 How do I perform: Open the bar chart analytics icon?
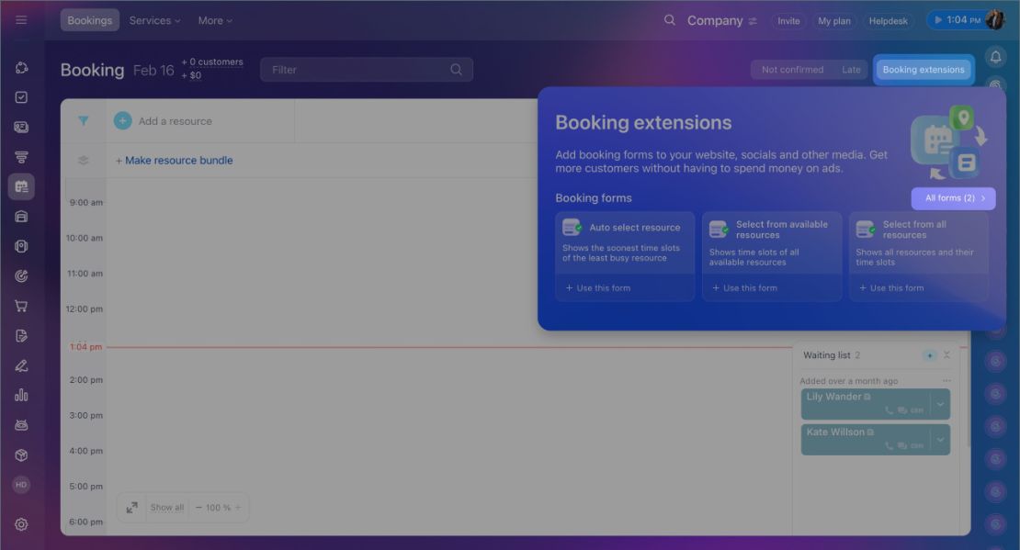tap(21, 395)
